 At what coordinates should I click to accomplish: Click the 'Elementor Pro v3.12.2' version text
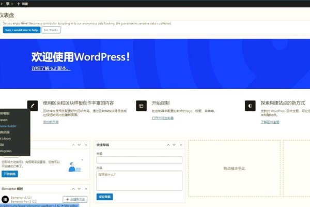(24, 201)
